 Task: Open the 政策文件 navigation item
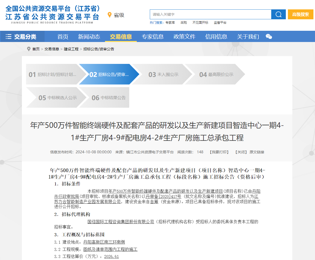click(184, 37)
